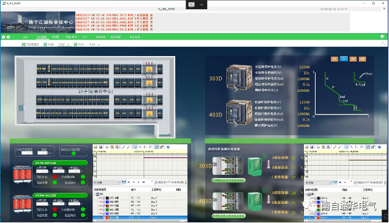Select the last orange floor tab above curve
This screenshot has width=389, height=223.
pyautogui.click(x=362, y=59)
